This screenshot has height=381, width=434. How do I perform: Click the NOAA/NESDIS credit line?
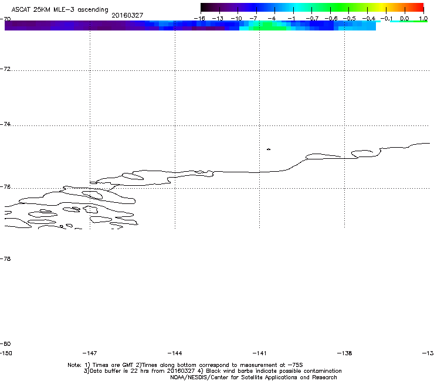[253, 377]
